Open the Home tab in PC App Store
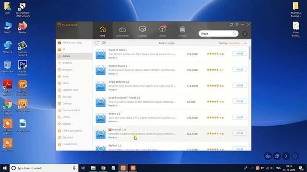 click(102, 31)
